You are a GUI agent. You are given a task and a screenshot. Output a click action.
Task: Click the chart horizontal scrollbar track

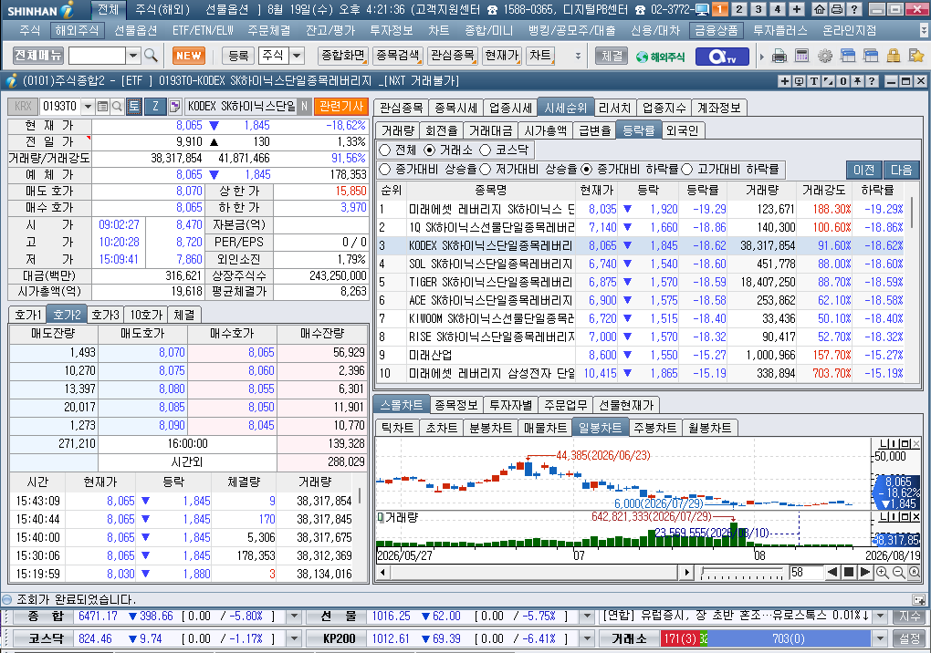click(x=534, y=573)
